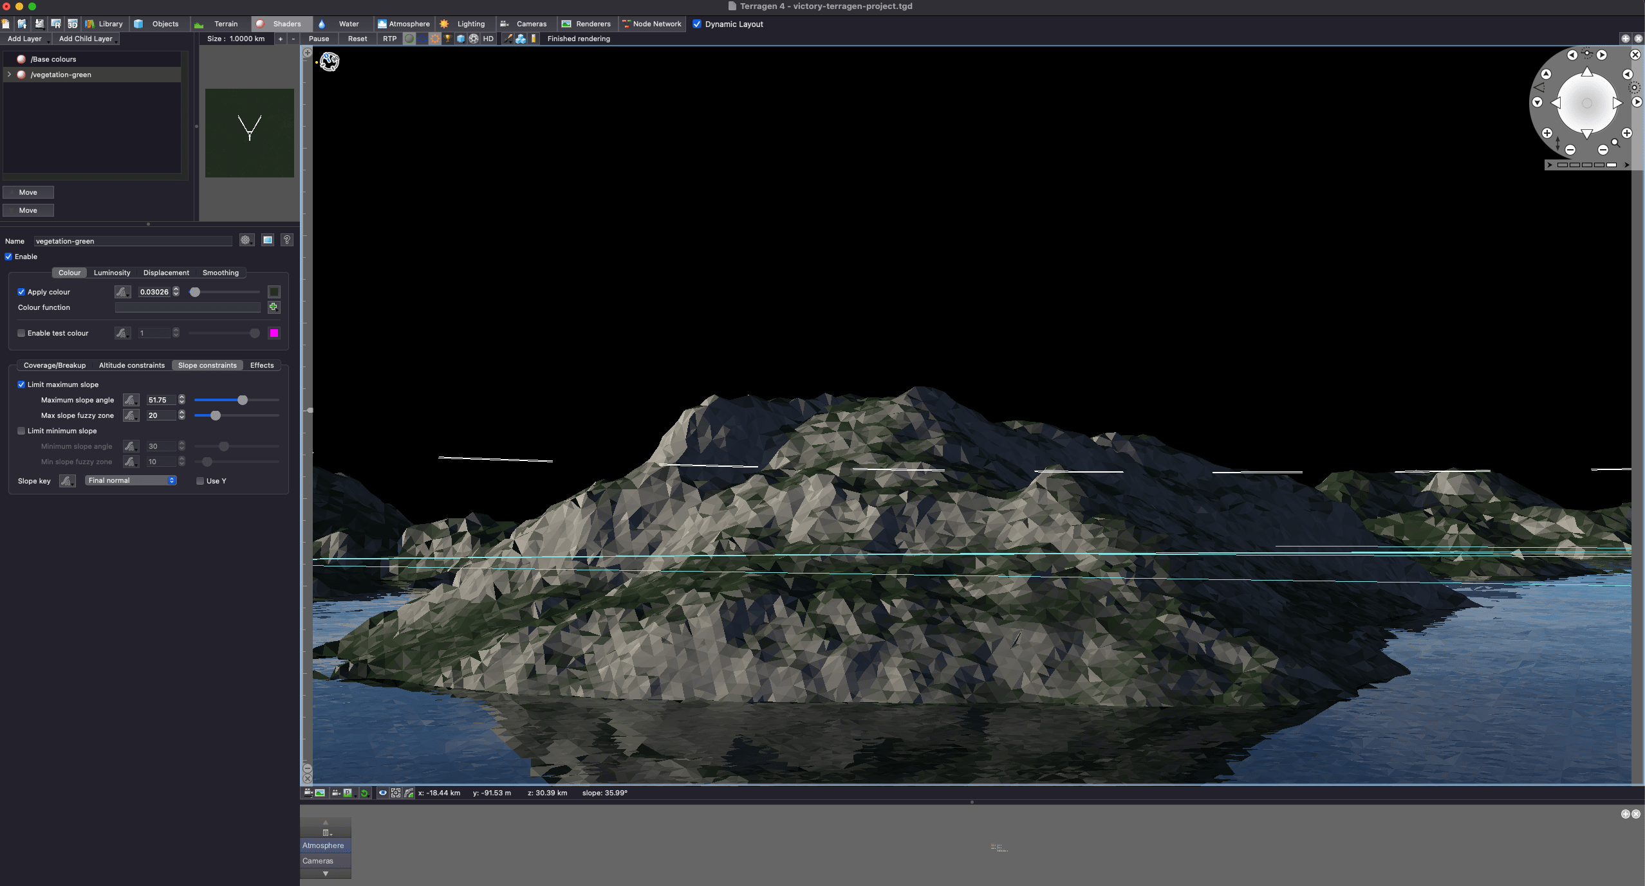Viewport: 1645px width, 886px height.
Task: Switch to Altitude constraints tab
Action: click(131, 365)
